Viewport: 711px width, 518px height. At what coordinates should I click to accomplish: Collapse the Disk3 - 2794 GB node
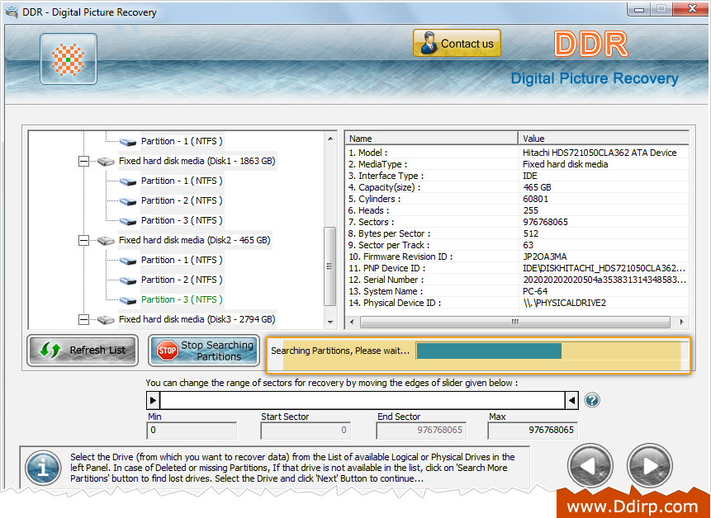(83, 320)
